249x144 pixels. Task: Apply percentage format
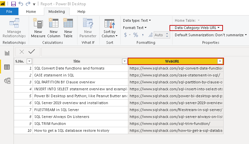click(x=136, y=35)
